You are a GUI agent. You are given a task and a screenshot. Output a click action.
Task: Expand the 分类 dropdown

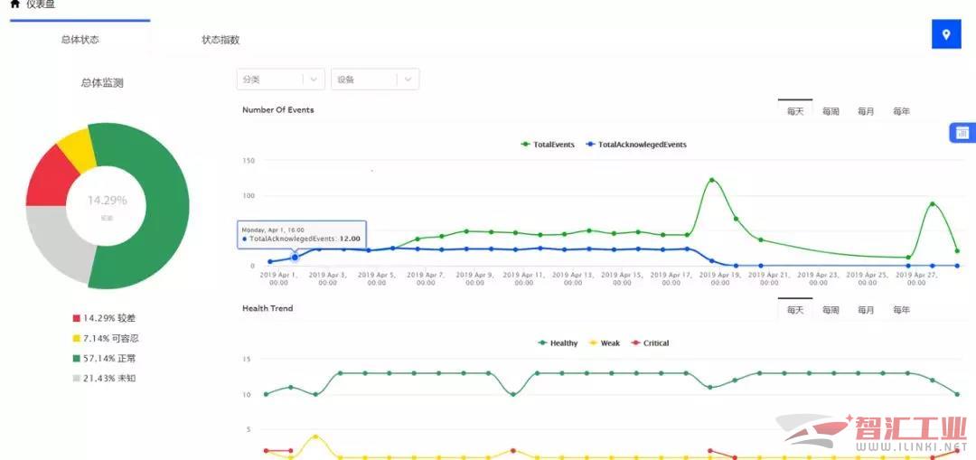tap(280, 80)
